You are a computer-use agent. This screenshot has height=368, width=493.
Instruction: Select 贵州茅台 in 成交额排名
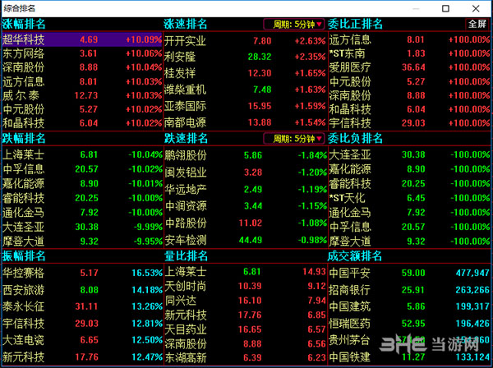click(x=350, y=341)
